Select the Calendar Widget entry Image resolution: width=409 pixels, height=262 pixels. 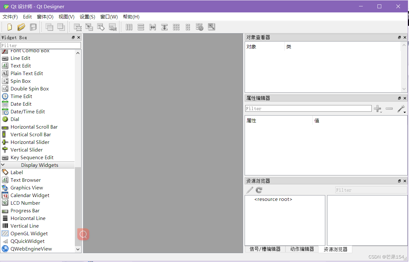29,195
